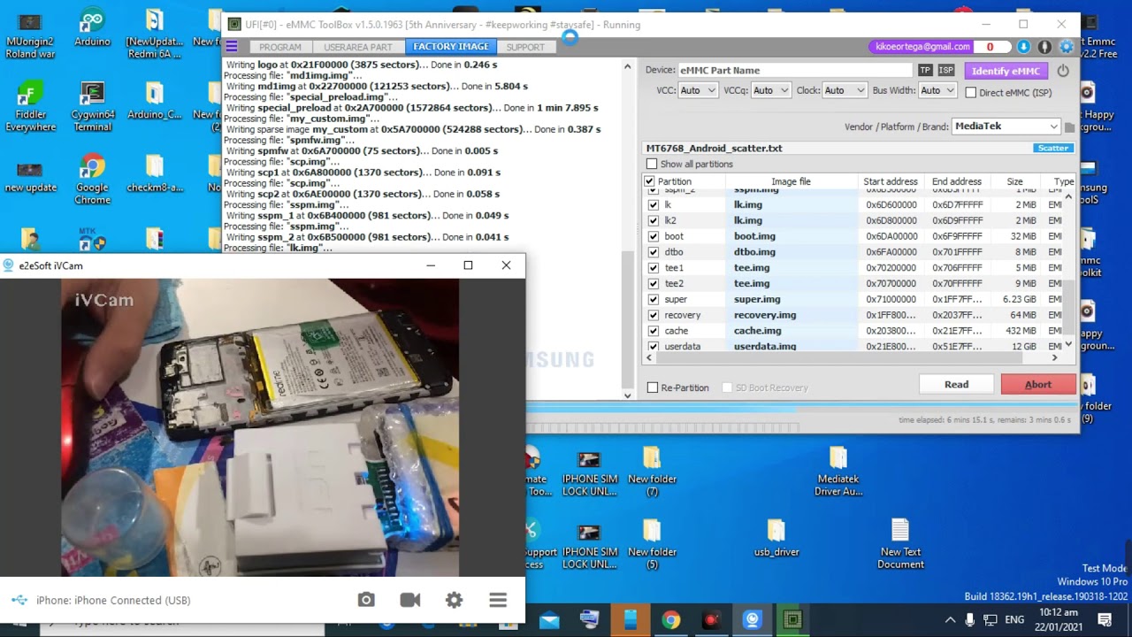Click the ISP pinout button

tap(946, 70)
